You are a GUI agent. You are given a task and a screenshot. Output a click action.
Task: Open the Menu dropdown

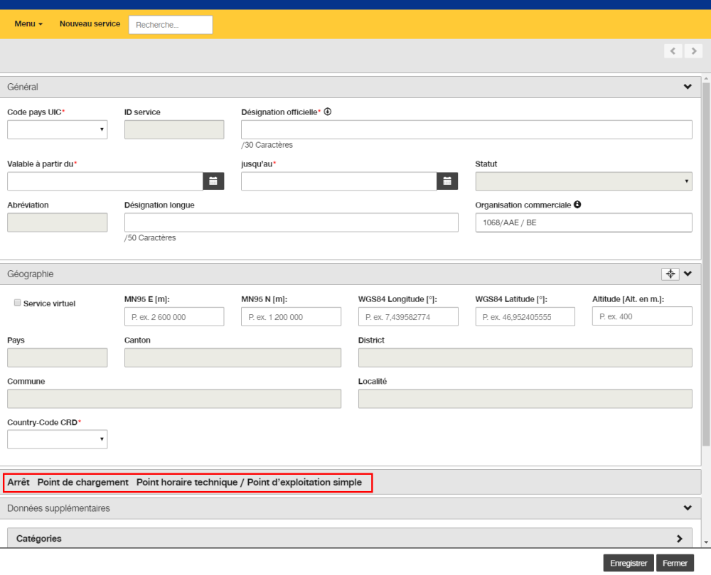(28, 23)
